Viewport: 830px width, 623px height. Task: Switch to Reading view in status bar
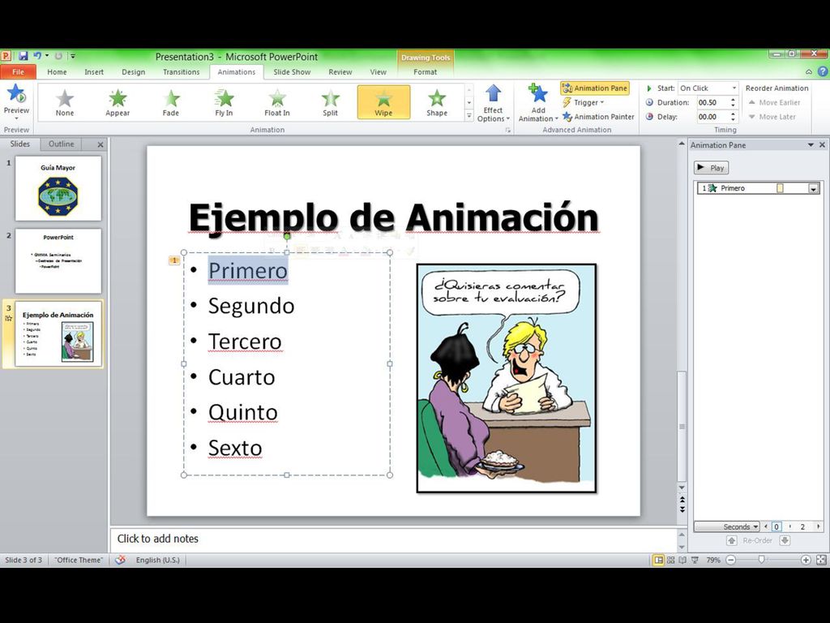tap(682, 560)
